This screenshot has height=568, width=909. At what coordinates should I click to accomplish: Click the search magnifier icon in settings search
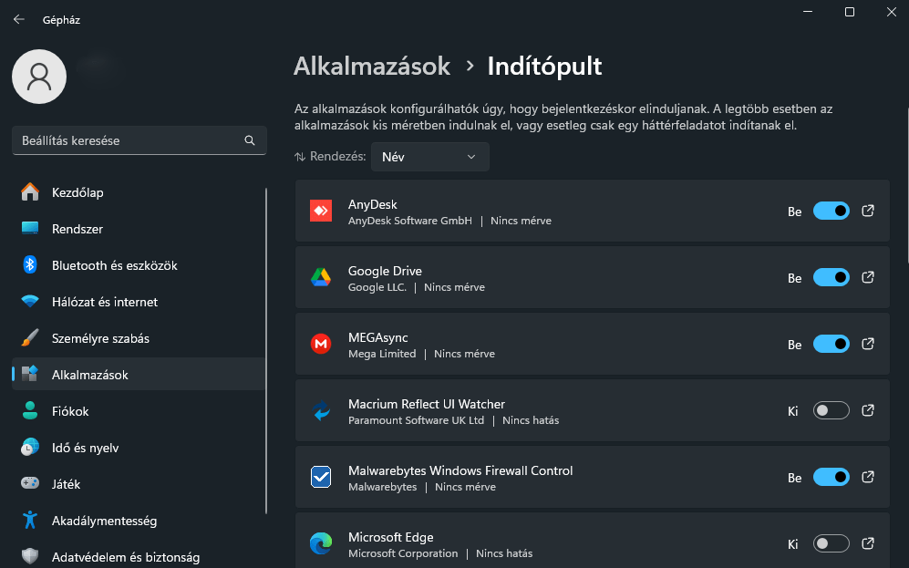tap(250, 140)
